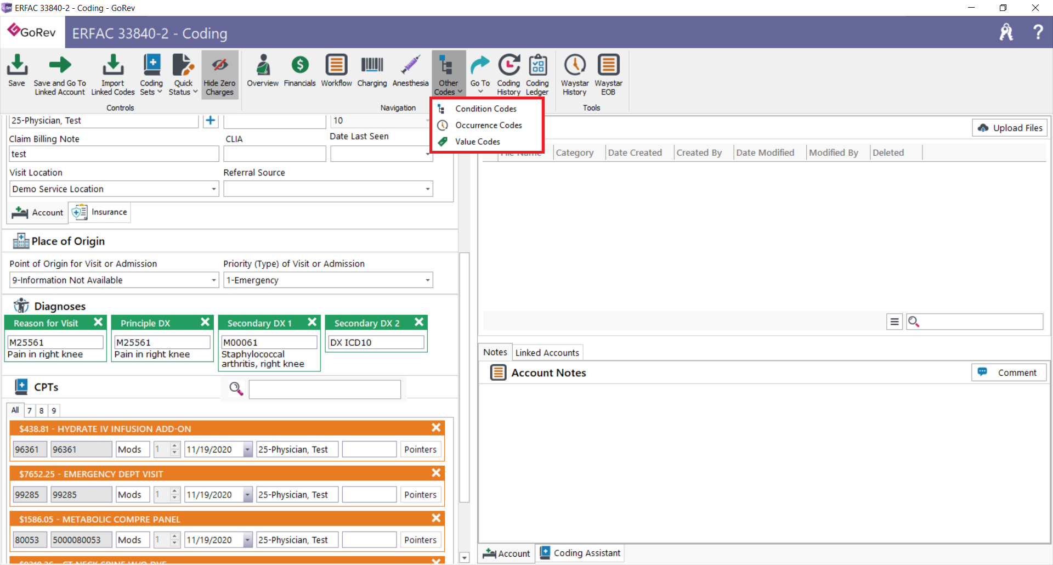Click the Save toolbar icon
1053x565 pixels.
point(16,71)
